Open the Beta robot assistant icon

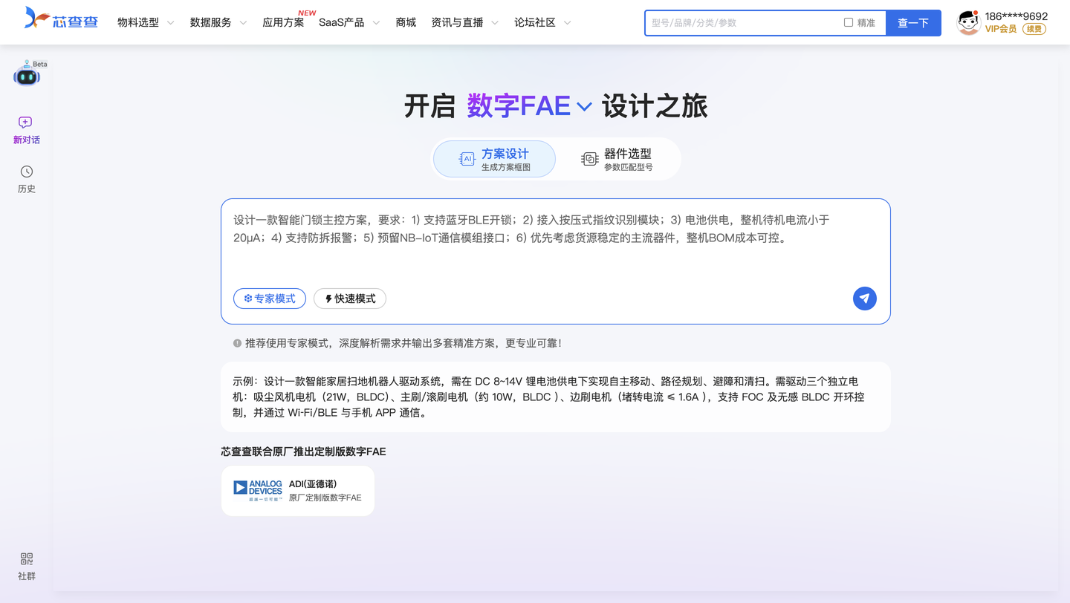pos(27,74)
